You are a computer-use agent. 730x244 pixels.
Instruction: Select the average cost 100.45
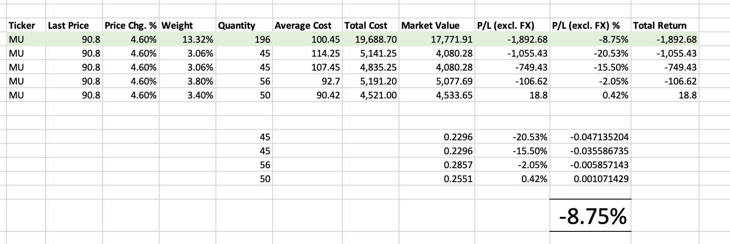[307, 40]
